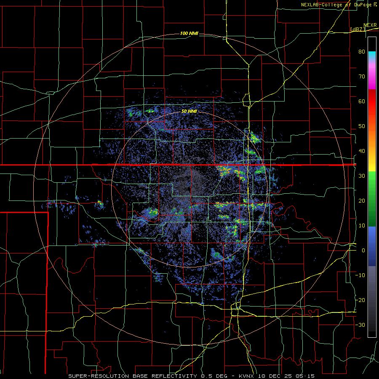Click the 10 value on color scale
The image size is (379, 379).
tap(362, 226)
